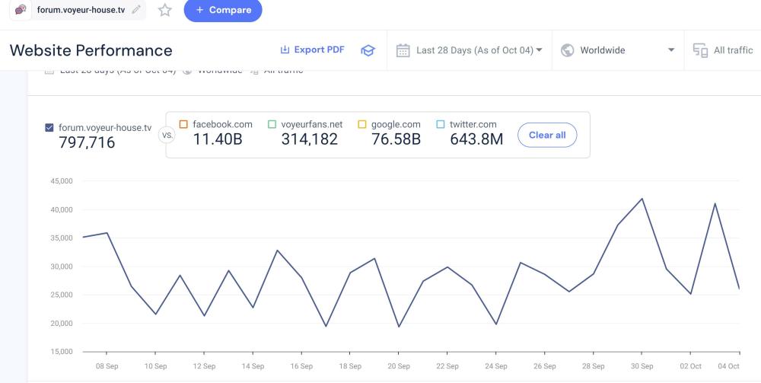This screenshot has width=761, height=383.
Task: Click the calendar icon for date range
Action: pos(403,50)
